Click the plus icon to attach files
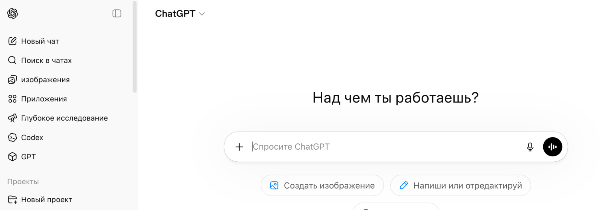The width and height of the screenshot is (605, 210). tap(239, 147)
